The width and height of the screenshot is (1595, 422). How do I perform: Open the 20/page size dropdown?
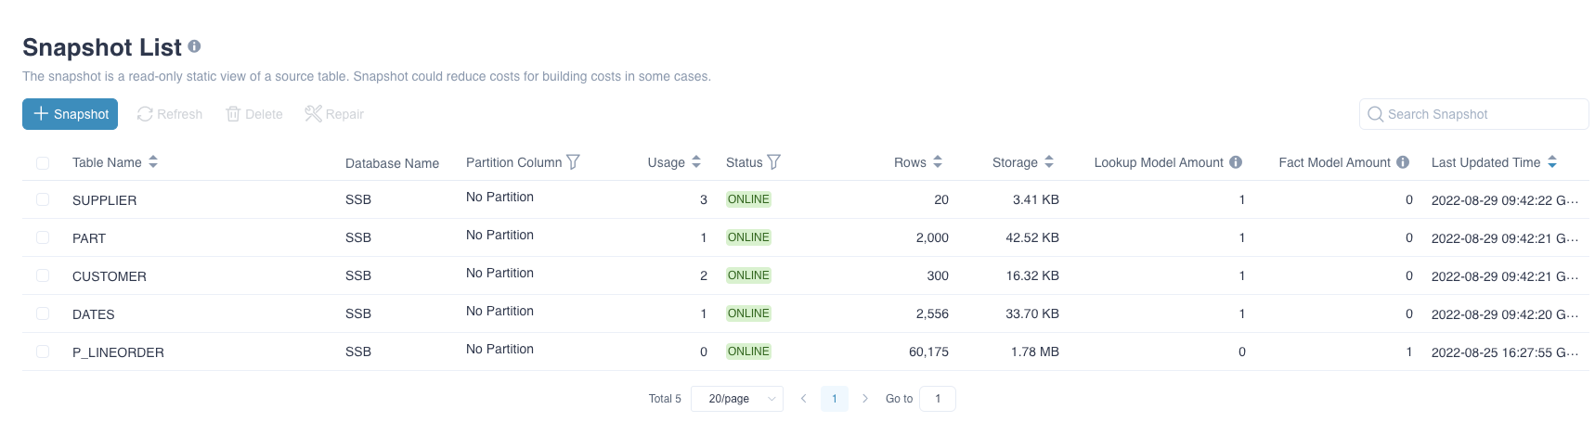pos(737,399)
